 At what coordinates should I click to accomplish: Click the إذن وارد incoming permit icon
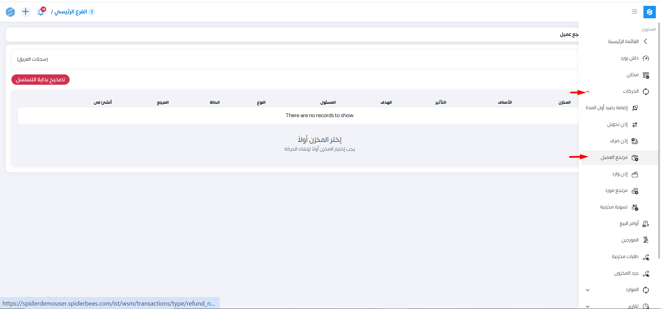tap(635, 174)
